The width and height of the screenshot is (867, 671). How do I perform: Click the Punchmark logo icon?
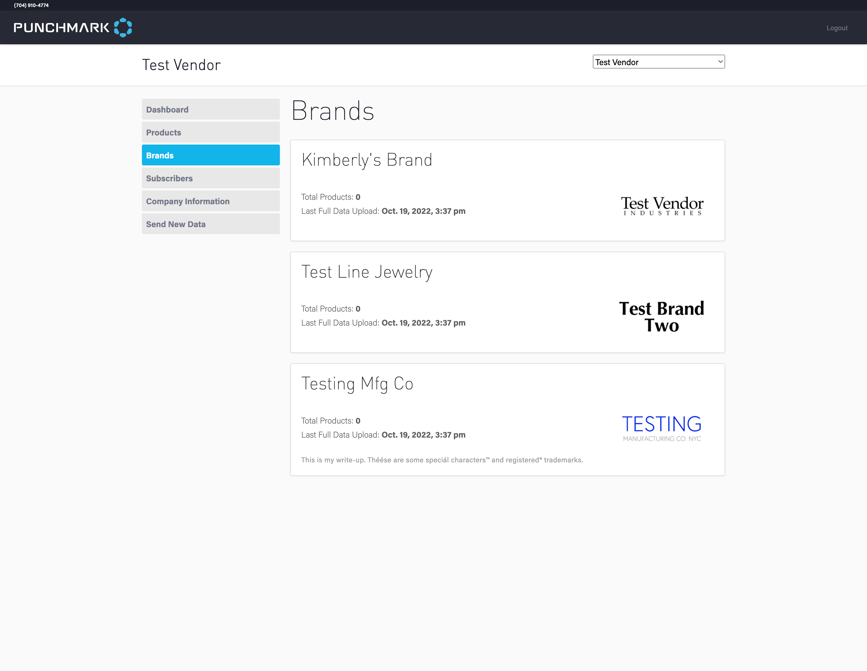123,27
